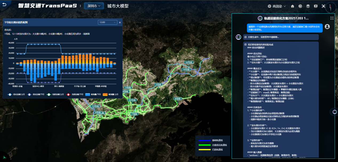Click the floating robot assistant icon
338x162 pixels.
point(334,112)
